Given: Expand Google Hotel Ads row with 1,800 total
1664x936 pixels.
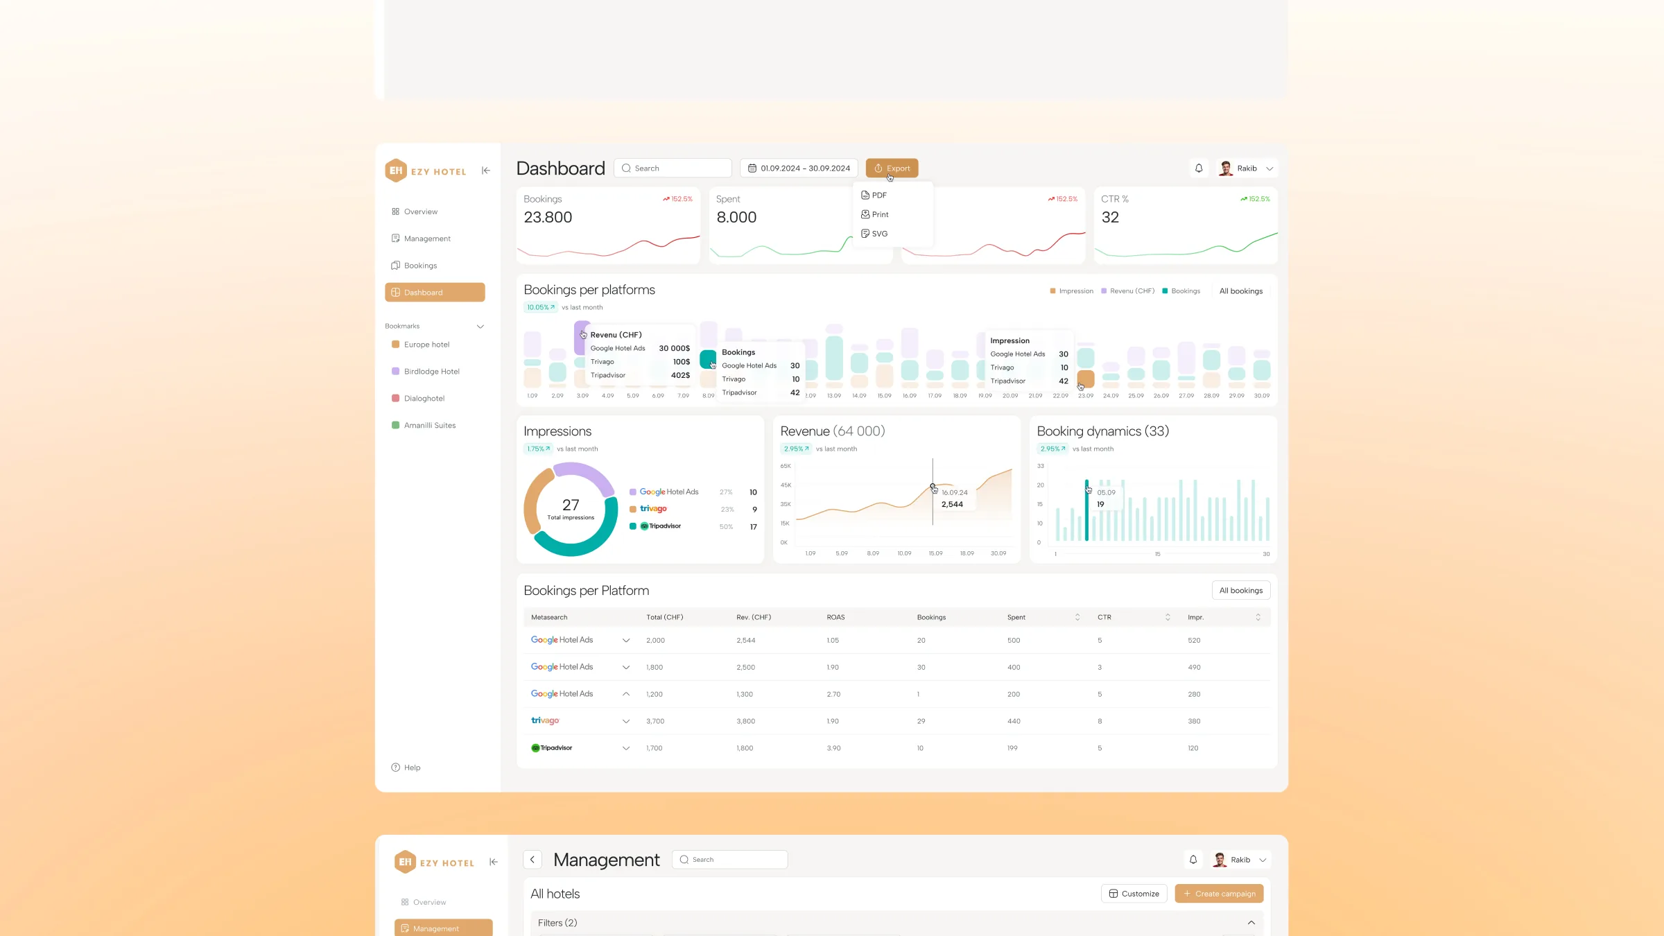Looking at the screenshot, I should tap(626, 668).
